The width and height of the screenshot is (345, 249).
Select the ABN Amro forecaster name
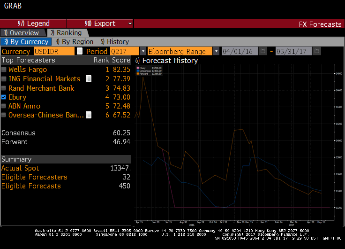click(x=24, y=106)
